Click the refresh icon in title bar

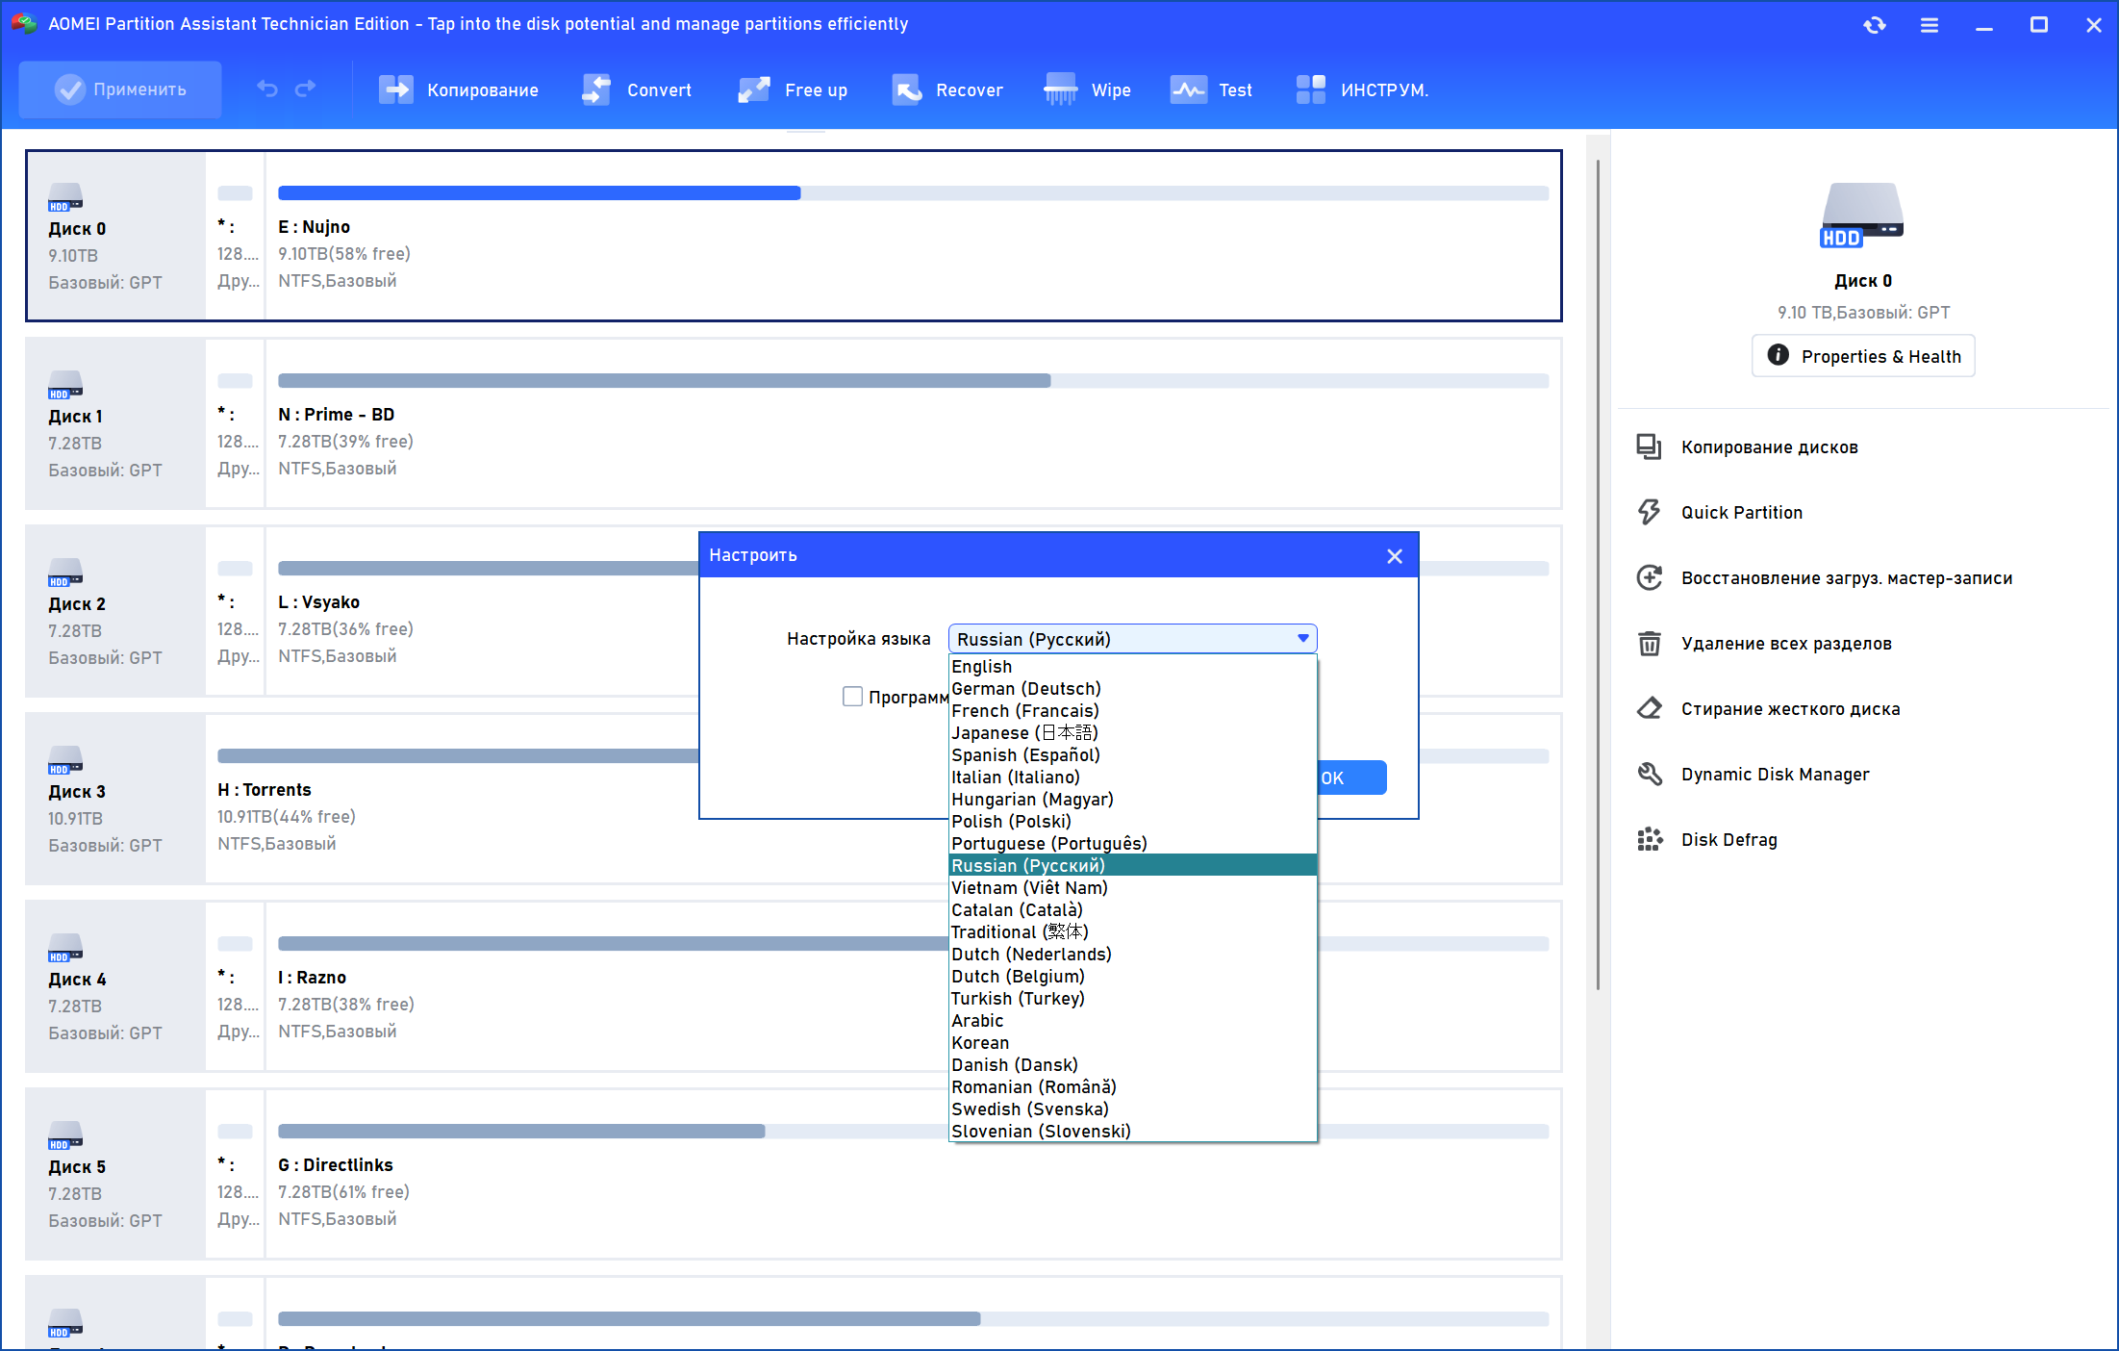pos(1874,25)
